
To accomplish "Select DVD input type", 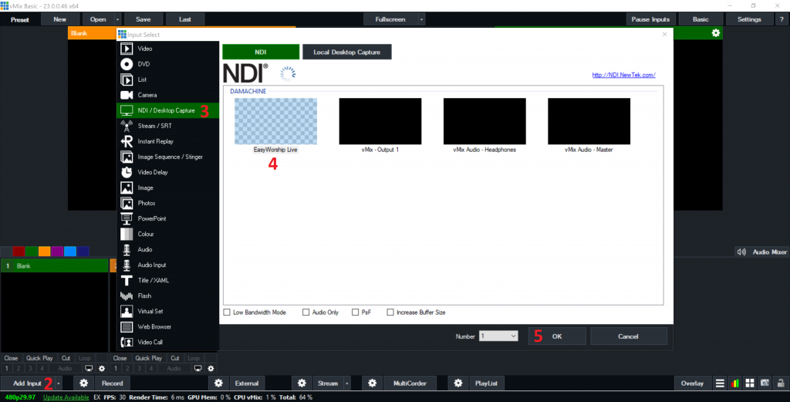I will [167, 64].
